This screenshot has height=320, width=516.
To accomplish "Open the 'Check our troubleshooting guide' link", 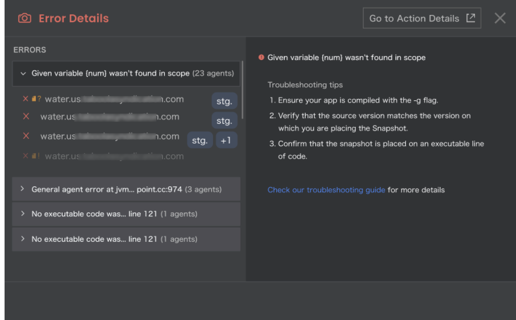I will 326,190.
